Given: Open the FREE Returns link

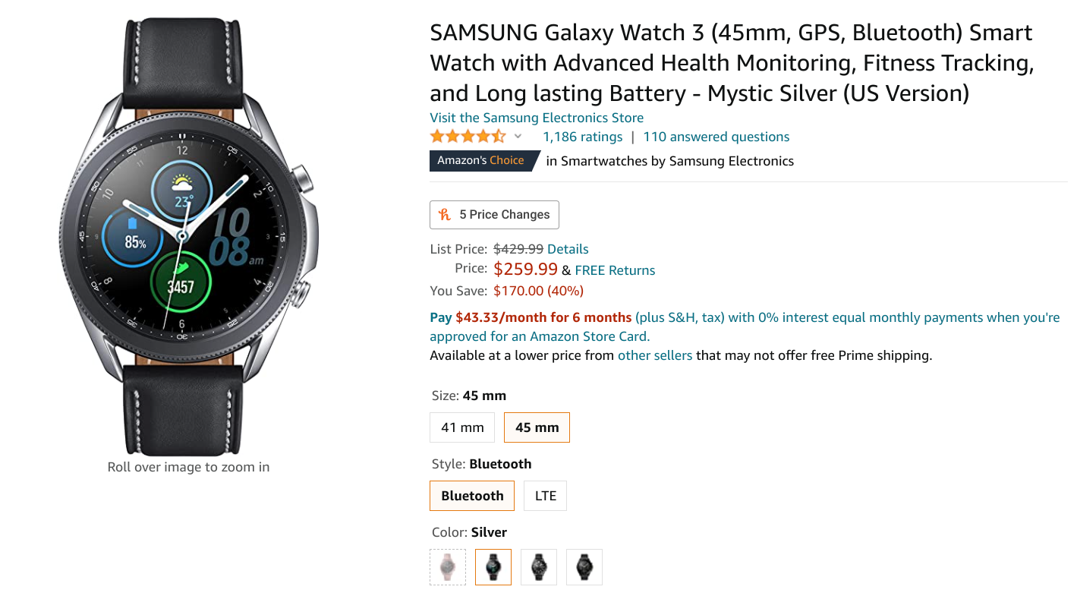Looking at the screenshot, I should click(x=615, y=270).
